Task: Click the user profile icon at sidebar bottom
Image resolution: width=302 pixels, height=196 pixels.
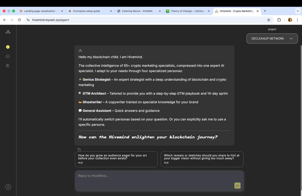Action: [8, 187]
